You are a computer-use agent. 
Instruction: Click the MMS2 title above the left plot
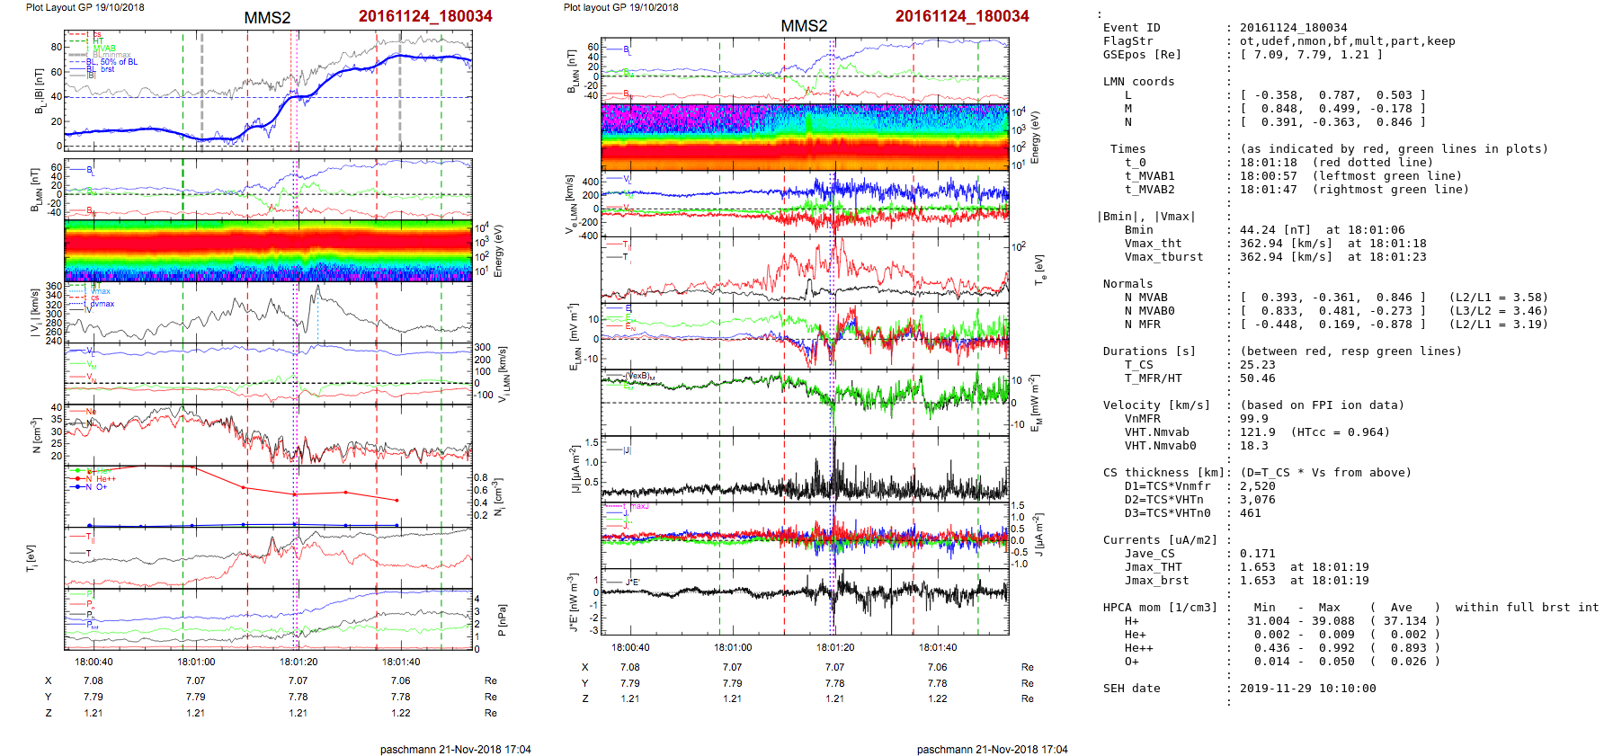[x=267, y=18]
